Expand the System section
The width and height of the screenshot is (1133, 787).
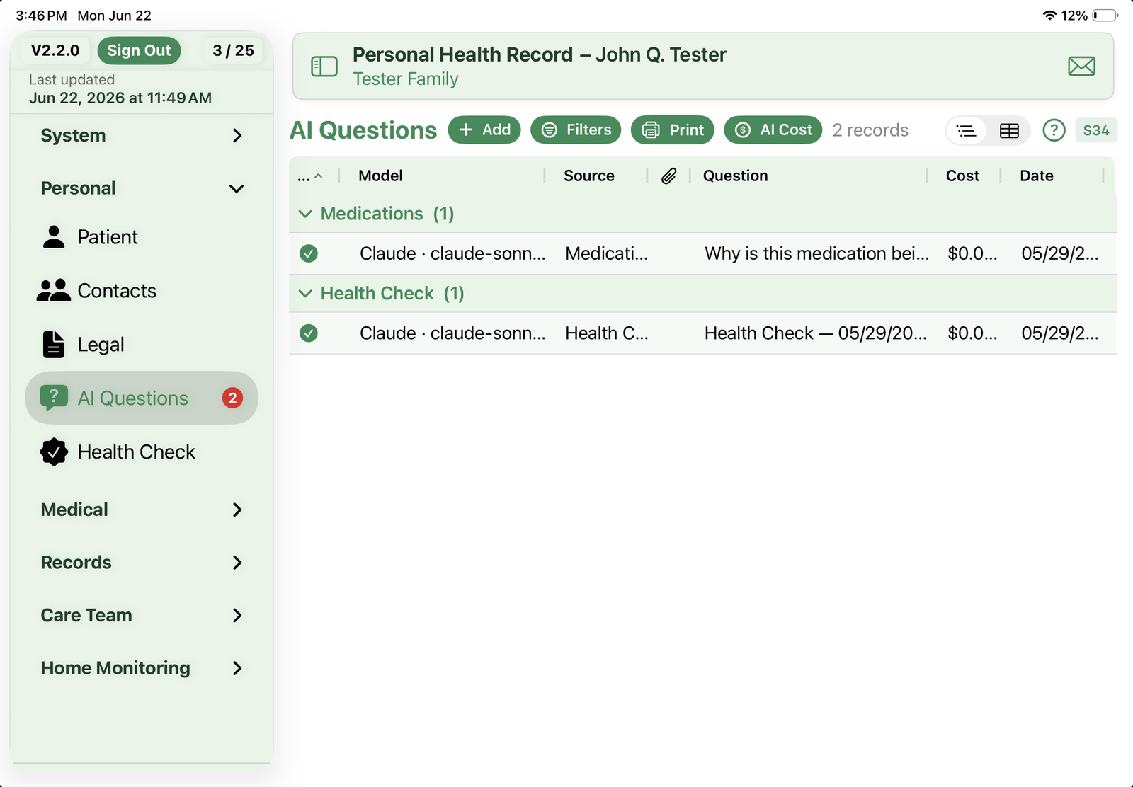[142, 136]
